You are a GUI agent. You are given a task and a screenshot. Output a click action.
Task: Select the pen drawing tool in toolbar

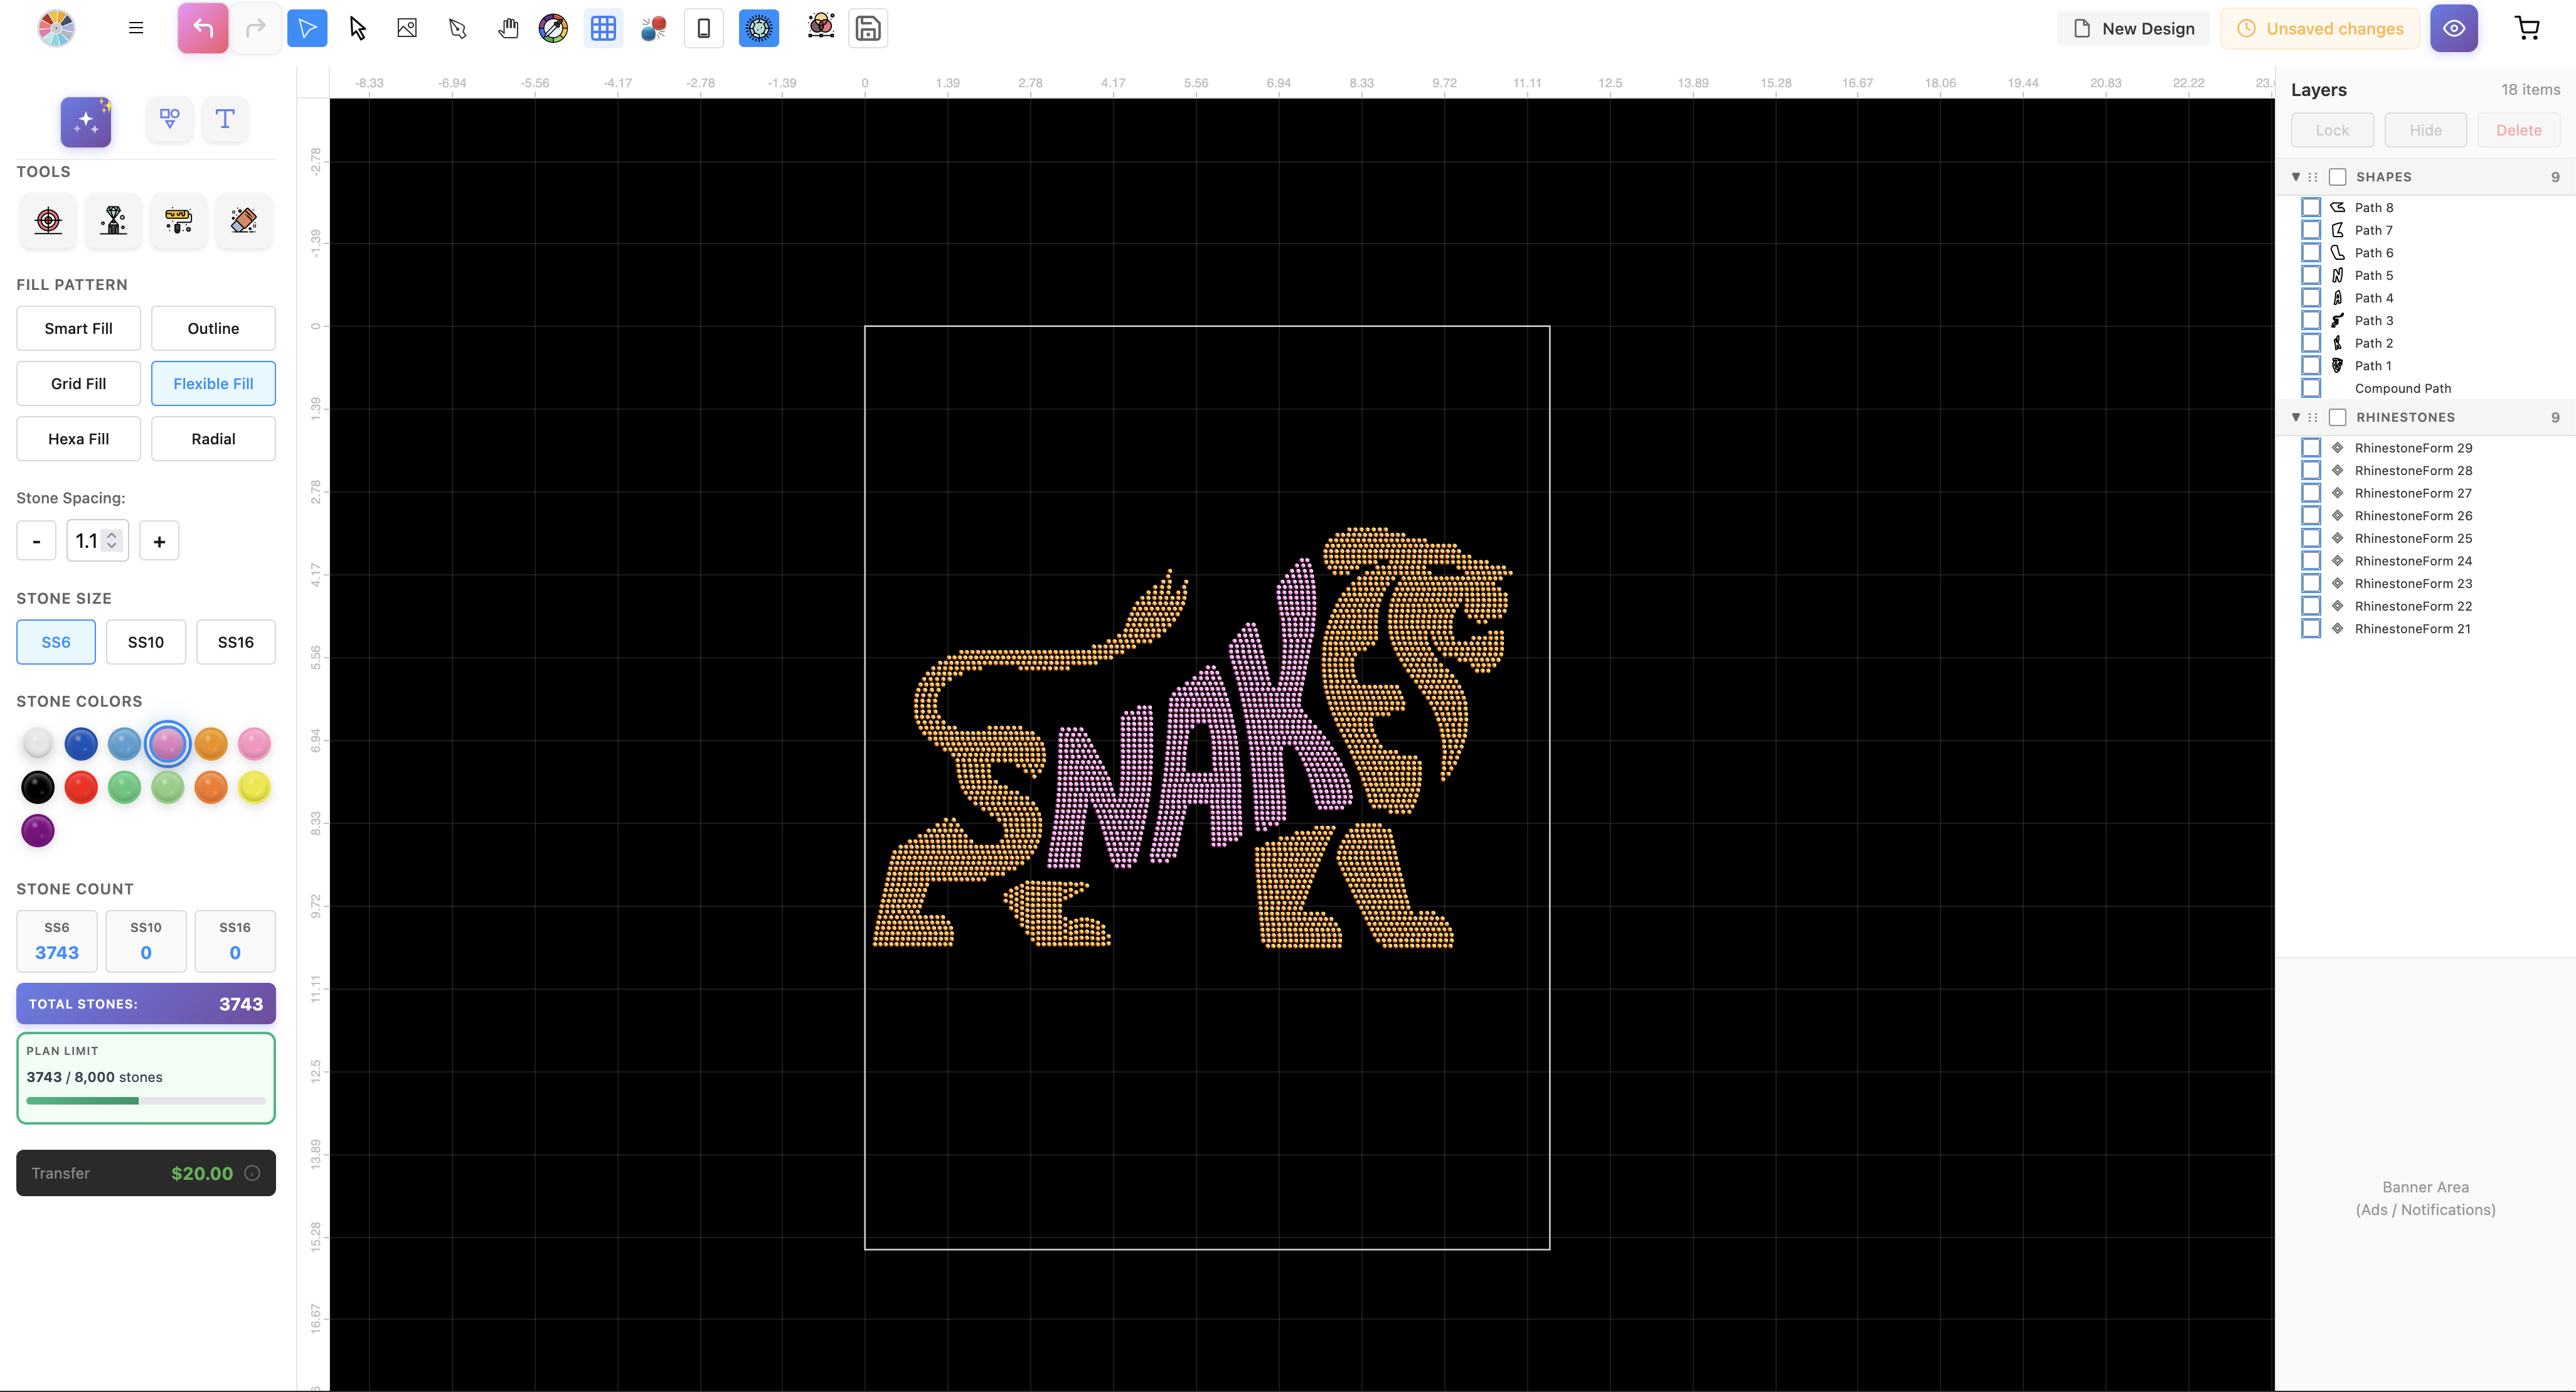pos(458,28)
